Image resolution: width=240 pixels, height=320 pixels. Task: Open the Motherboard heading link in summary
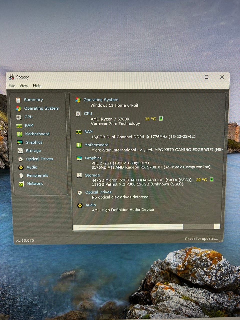pyautogui.click(x=96, y=145)
